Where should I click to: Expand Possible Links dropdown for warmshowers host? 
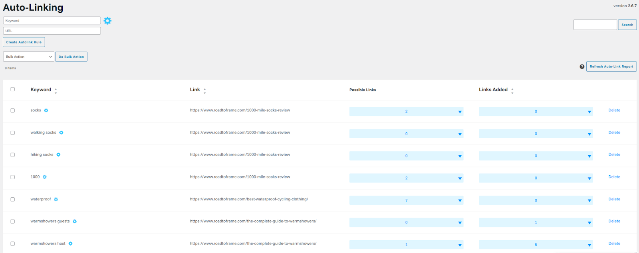[x=406, y=245]
